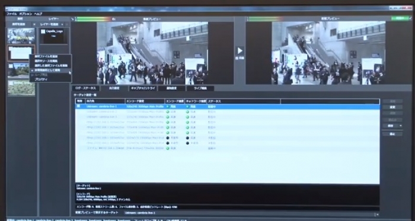The image size is (415, 221).
Task: Open the ヘルプ menu
Action: point(38,14)
